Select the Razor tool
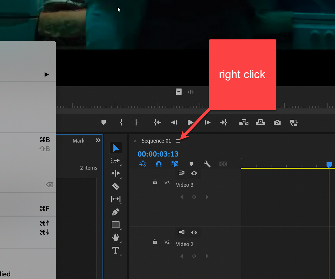 pyautogui.click(x=116, y=186)
